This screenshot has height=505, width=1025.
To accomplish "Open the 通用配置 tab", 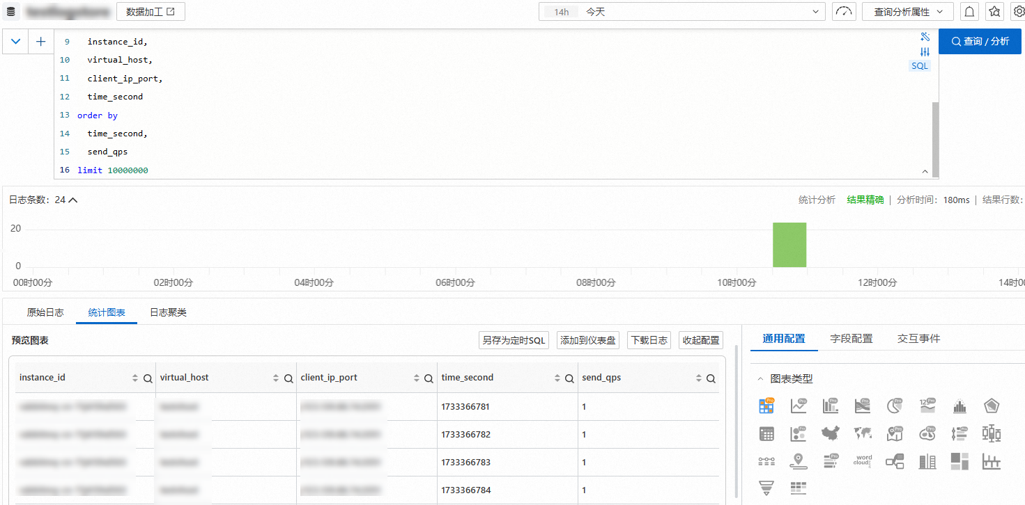I will 784,339.
